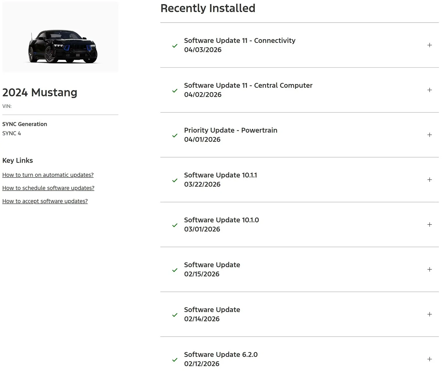Click the date 03/01/2026
This screenshot has height=379, width=443.
(x=202, y=229)
